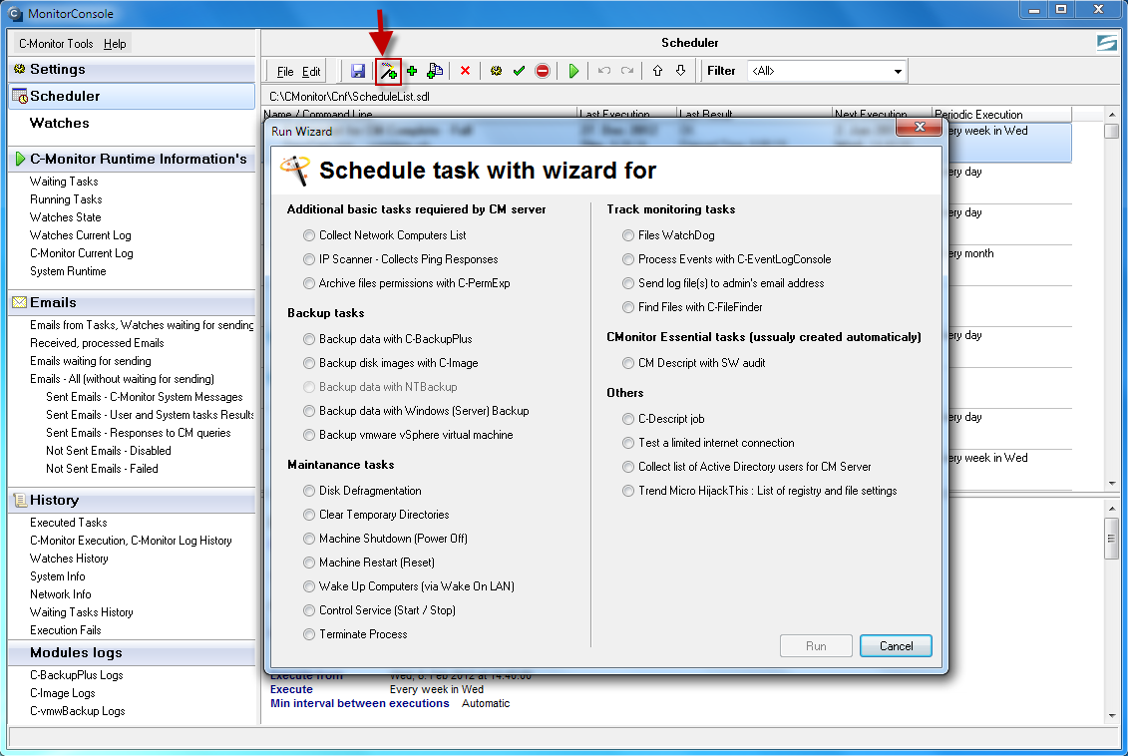Click the Undo arrow icon in toolbar
Viewport: 1128px width, 756px height.
point(604,71)
